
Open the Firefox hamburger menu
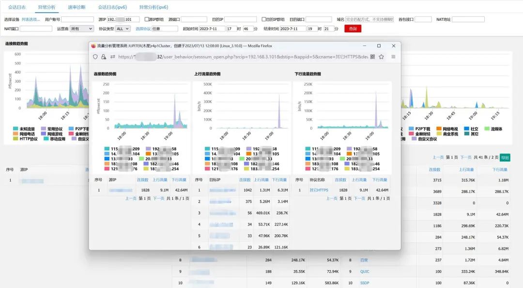(393, 57)
